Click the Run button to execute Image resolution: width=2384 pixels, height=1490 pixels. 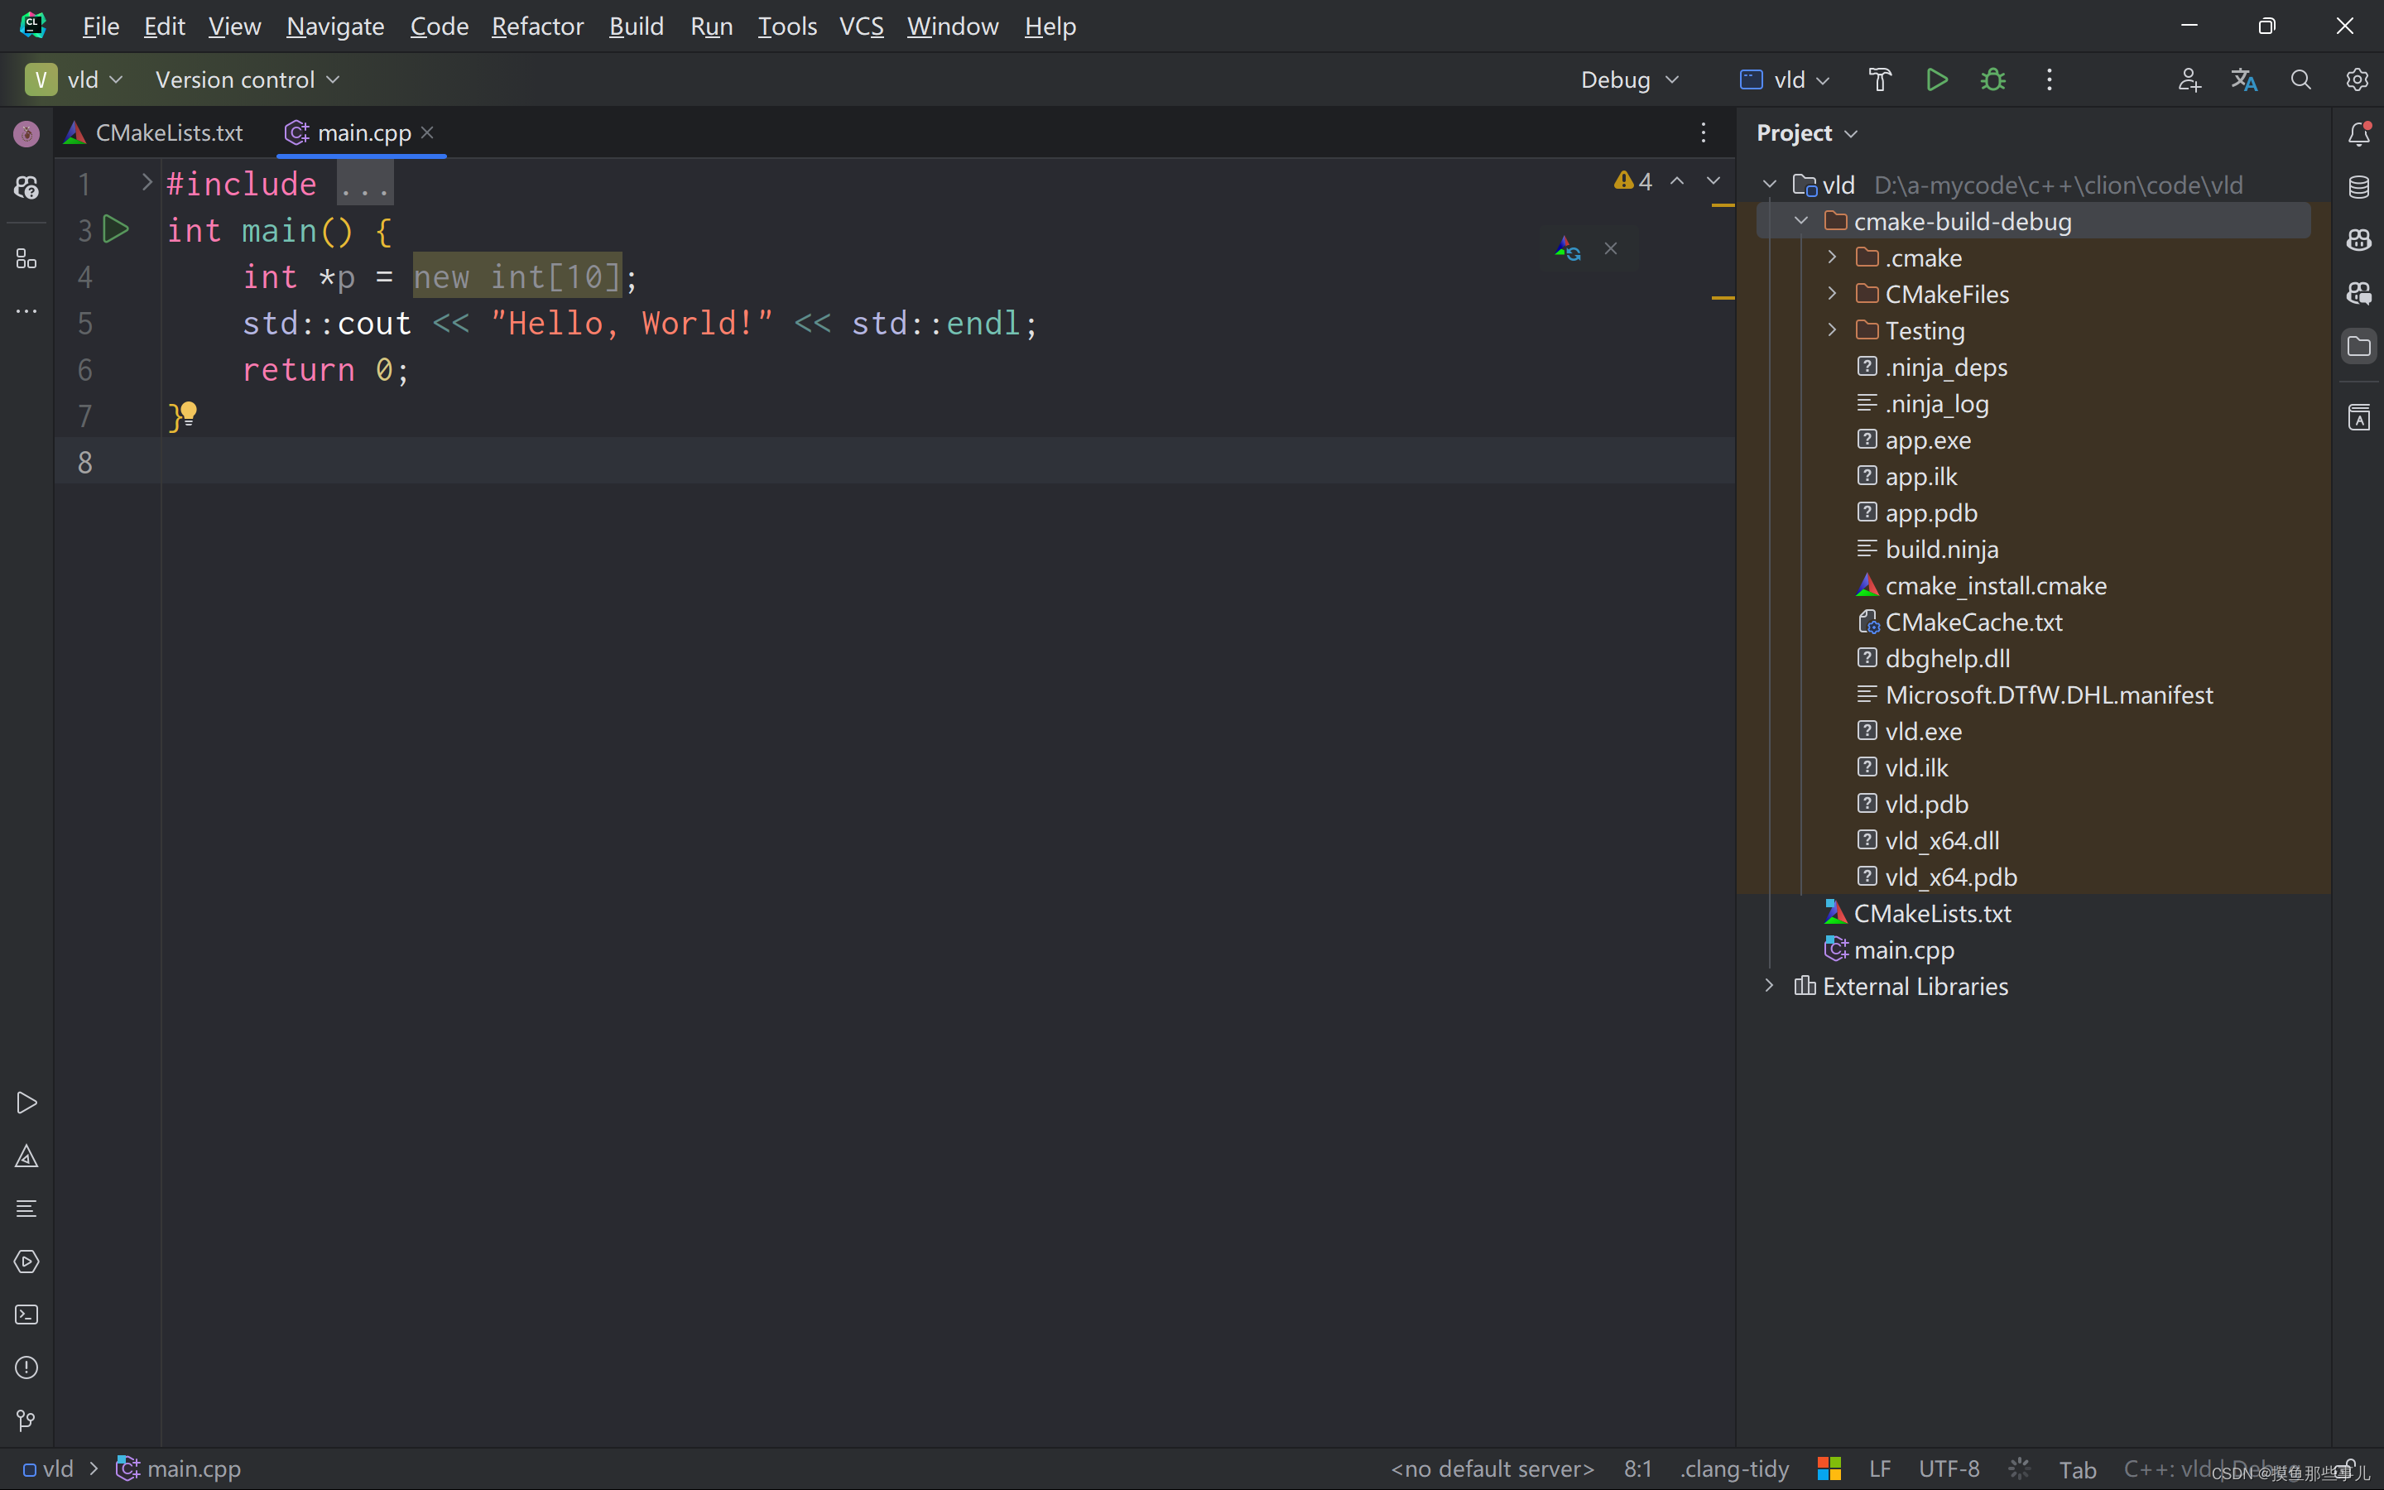tap(1936, 79)
